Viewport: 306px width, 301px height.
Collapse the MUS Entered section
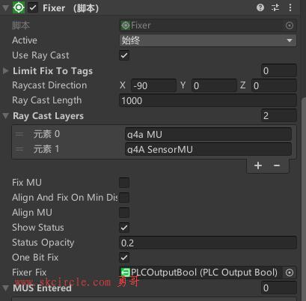(x=5, y=288)
